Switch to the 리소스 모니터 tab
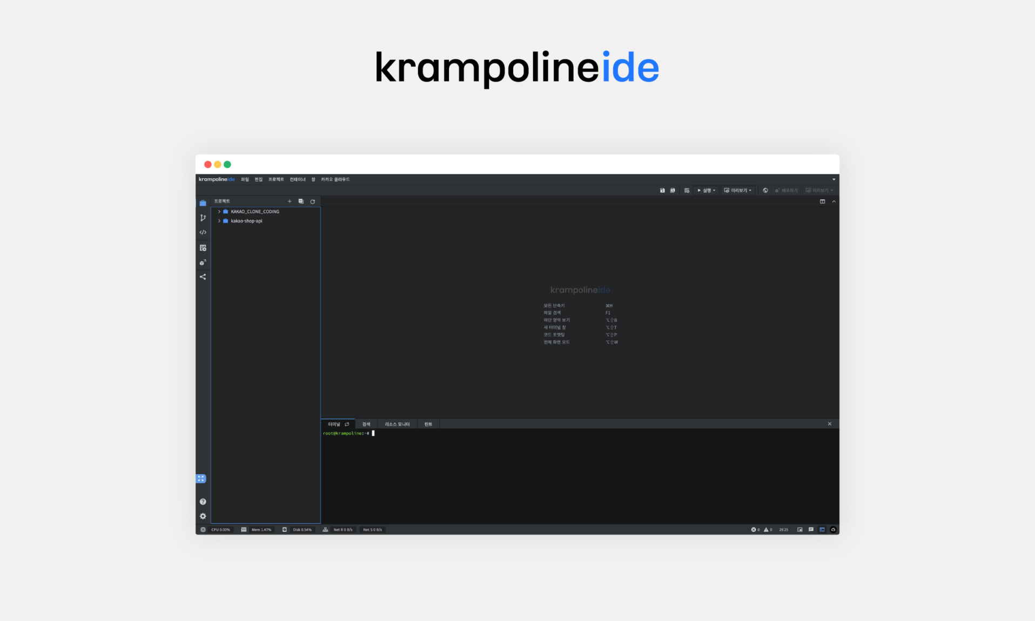This screenshot has width=1035, height=621. tap(397, 424)
